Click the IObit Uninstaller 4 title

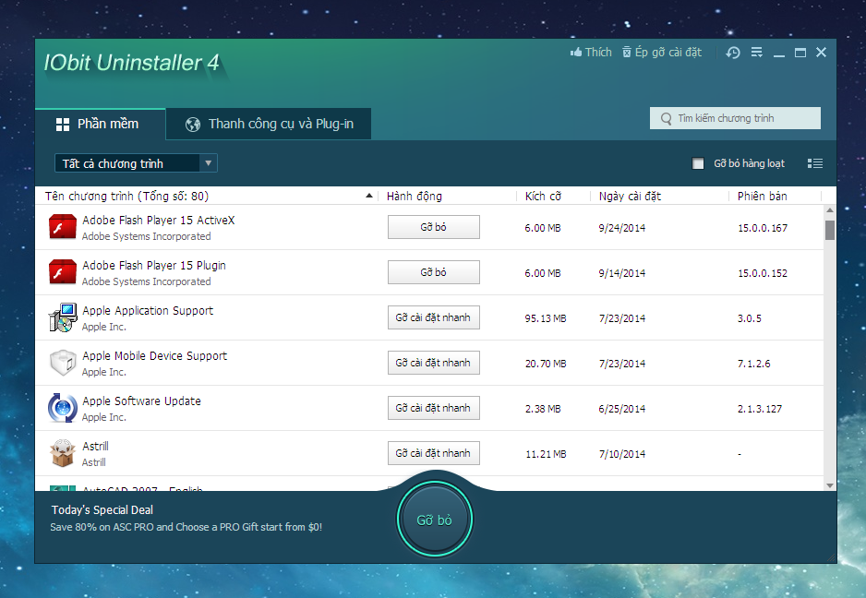click(131, 63)
